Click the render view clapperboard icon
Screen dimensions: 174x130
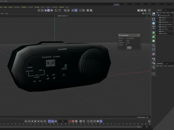click(x=138, y=10)
